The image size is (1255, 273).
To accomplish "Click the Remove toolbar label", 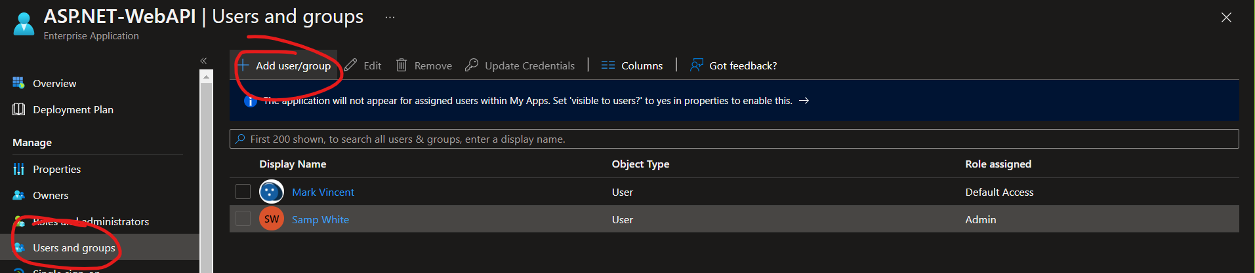I will [x=433, y=65].
